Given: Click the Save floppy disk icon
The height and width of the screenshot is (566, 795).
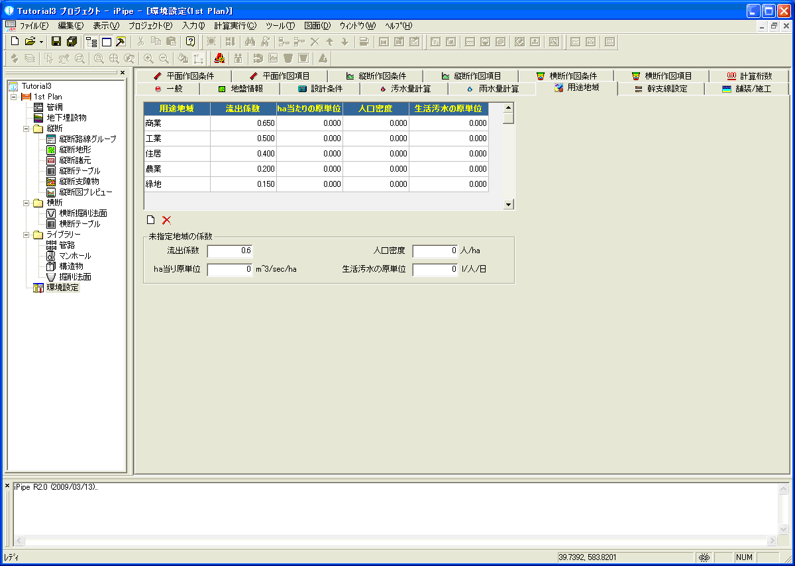Looking at the screenshot, I should (56, 41).
